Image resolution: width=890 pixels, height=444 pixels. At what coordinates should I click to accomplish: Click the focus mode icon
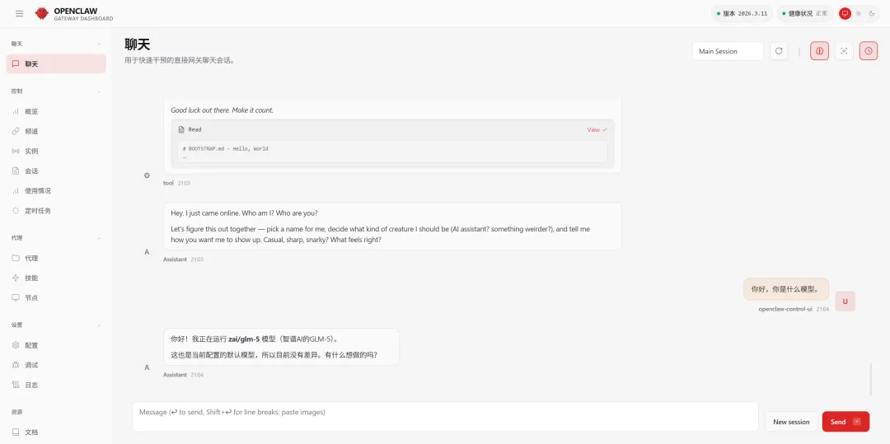(x=844, y=51)
